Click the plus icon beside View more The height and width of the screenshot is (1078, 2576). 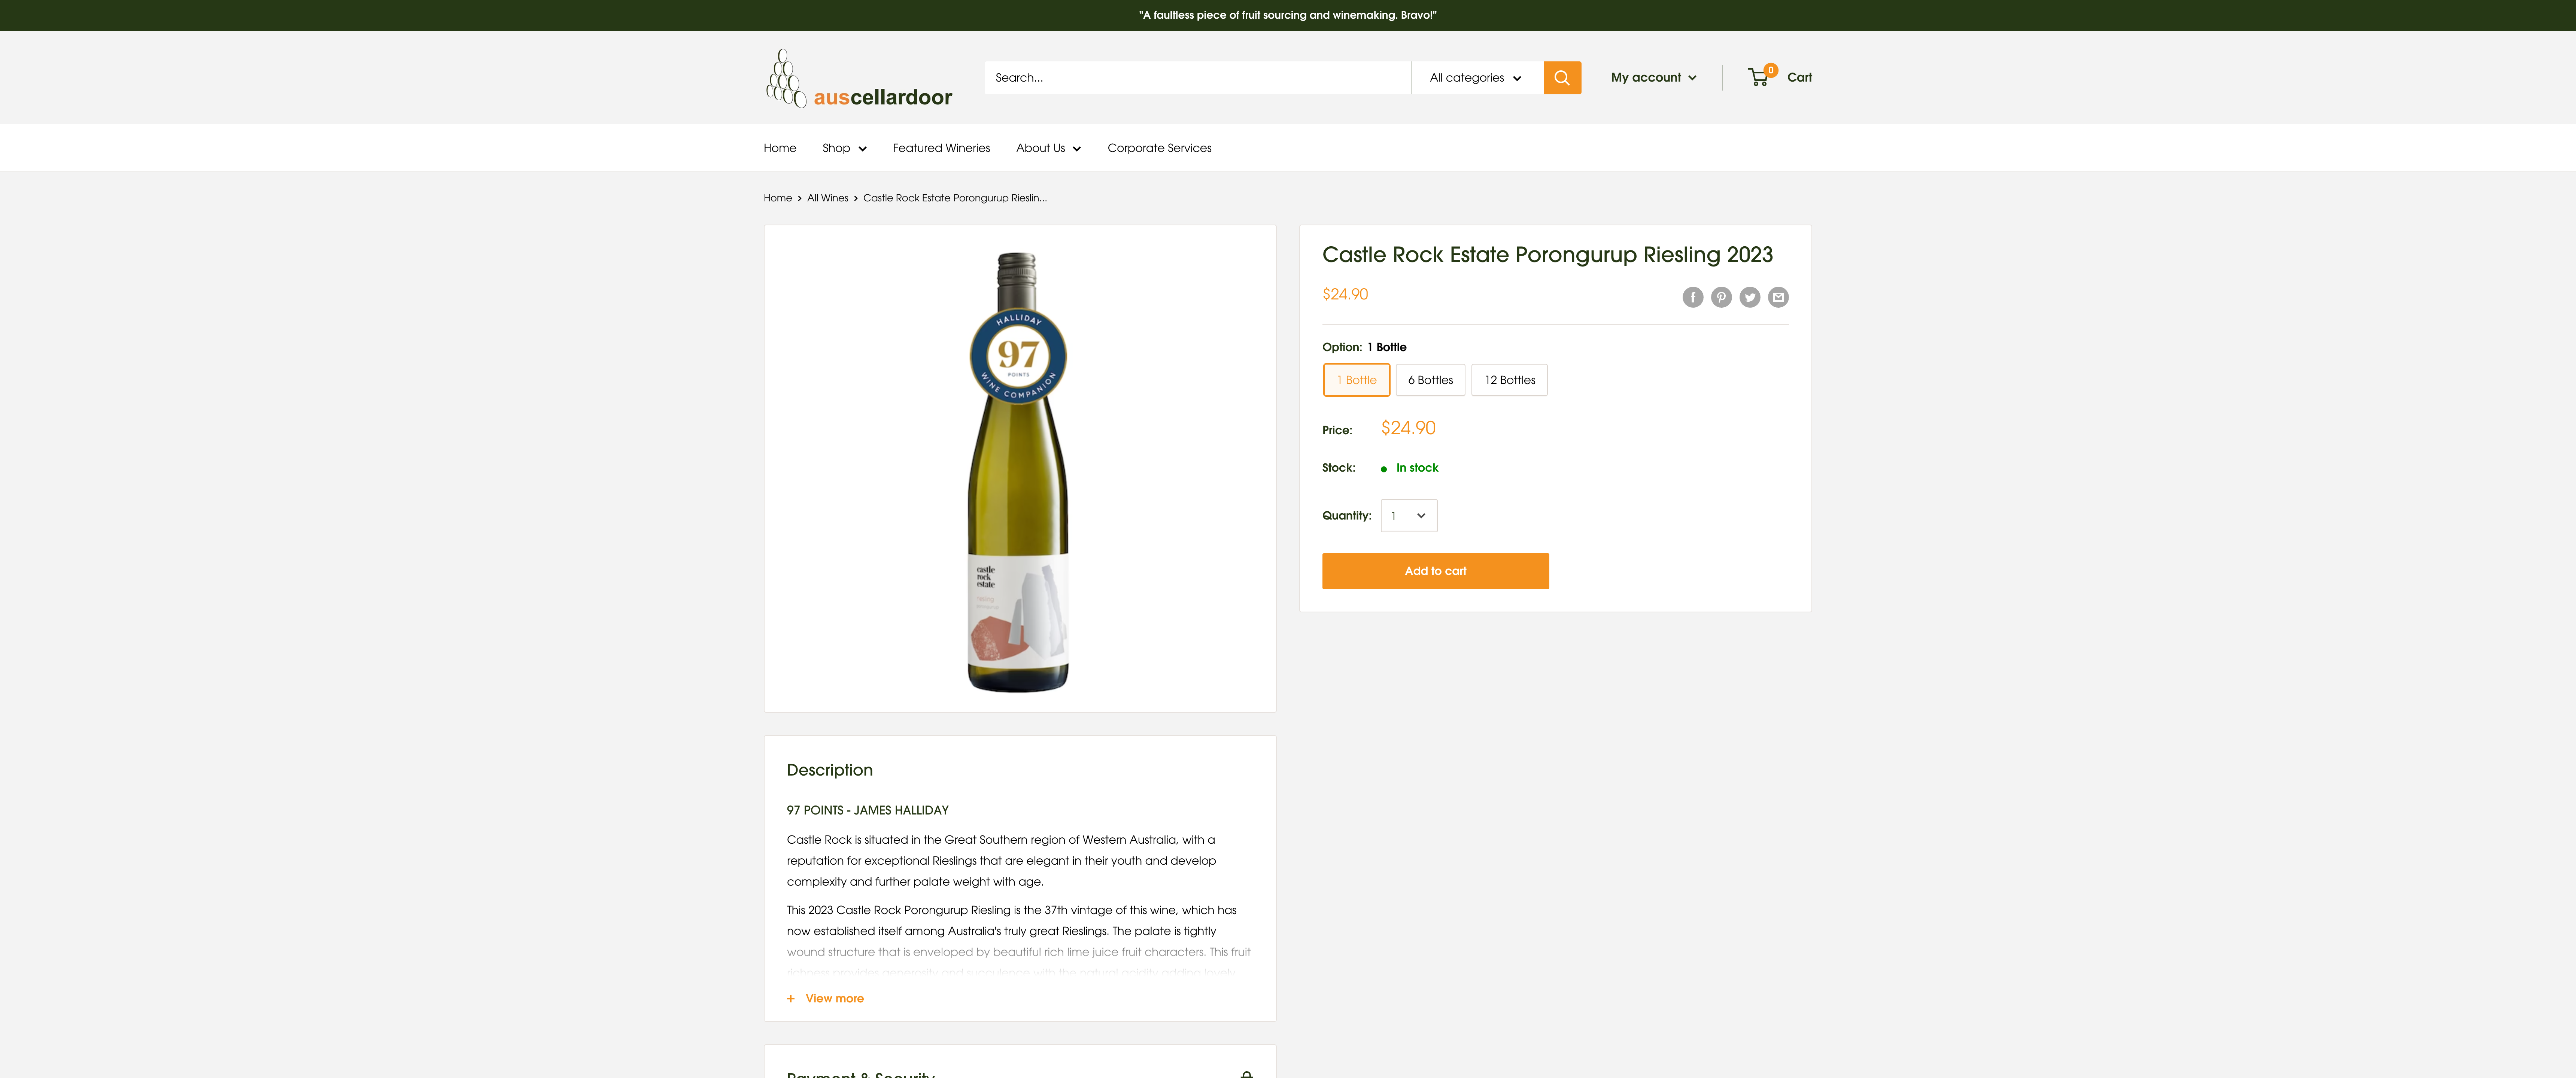791,998
